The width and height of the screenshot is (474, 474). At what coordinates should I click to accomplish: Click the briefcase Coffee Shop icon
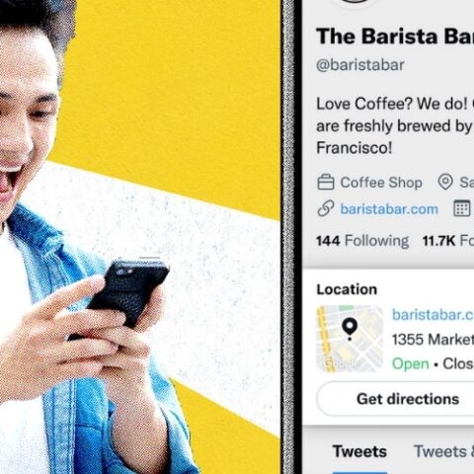(326, 182)
